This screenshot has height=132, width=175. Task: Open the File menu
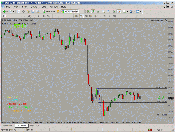coord(8,7)
